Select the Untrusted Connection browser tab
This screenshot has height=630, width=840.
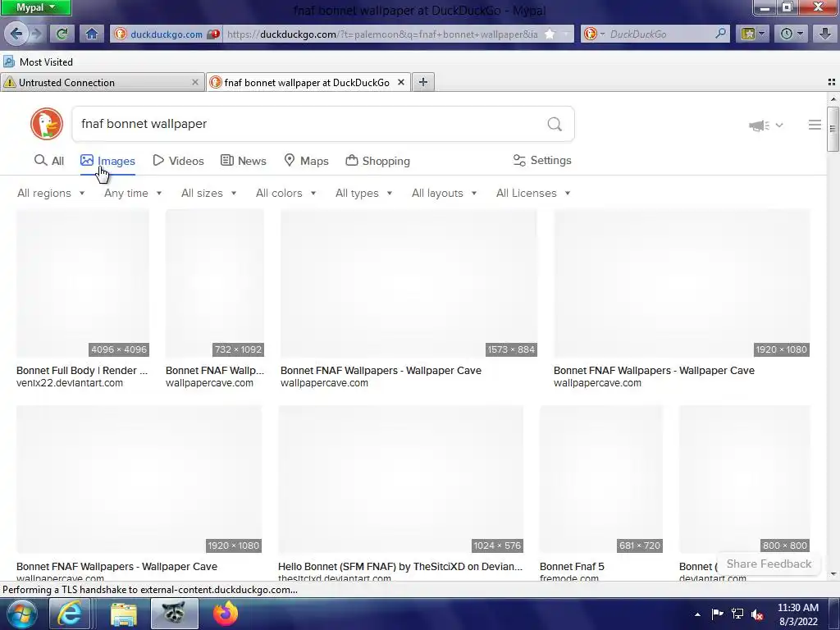pos(103,82)
